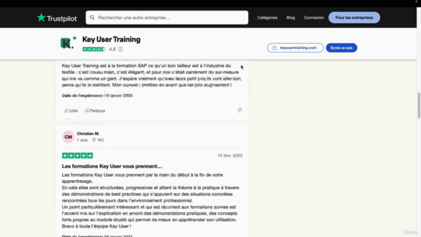Click the 4,6 rating info icon

pyautogui.click(x=120, y=49)
